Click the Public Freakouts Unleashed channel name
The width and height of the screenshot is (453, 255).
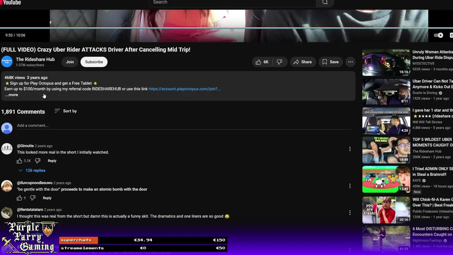click(433, 211)
